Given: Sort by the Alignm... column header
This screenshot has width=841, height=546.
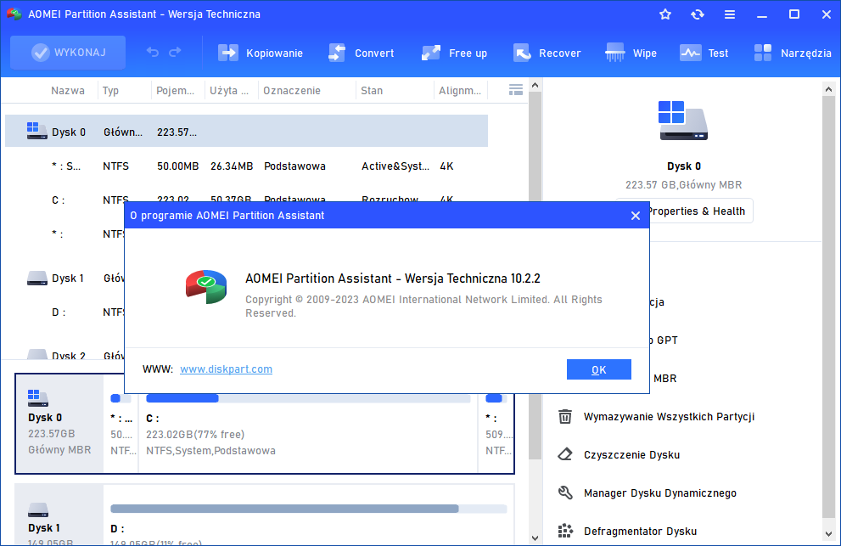Looking at the screenshot, I should point(460,90).
